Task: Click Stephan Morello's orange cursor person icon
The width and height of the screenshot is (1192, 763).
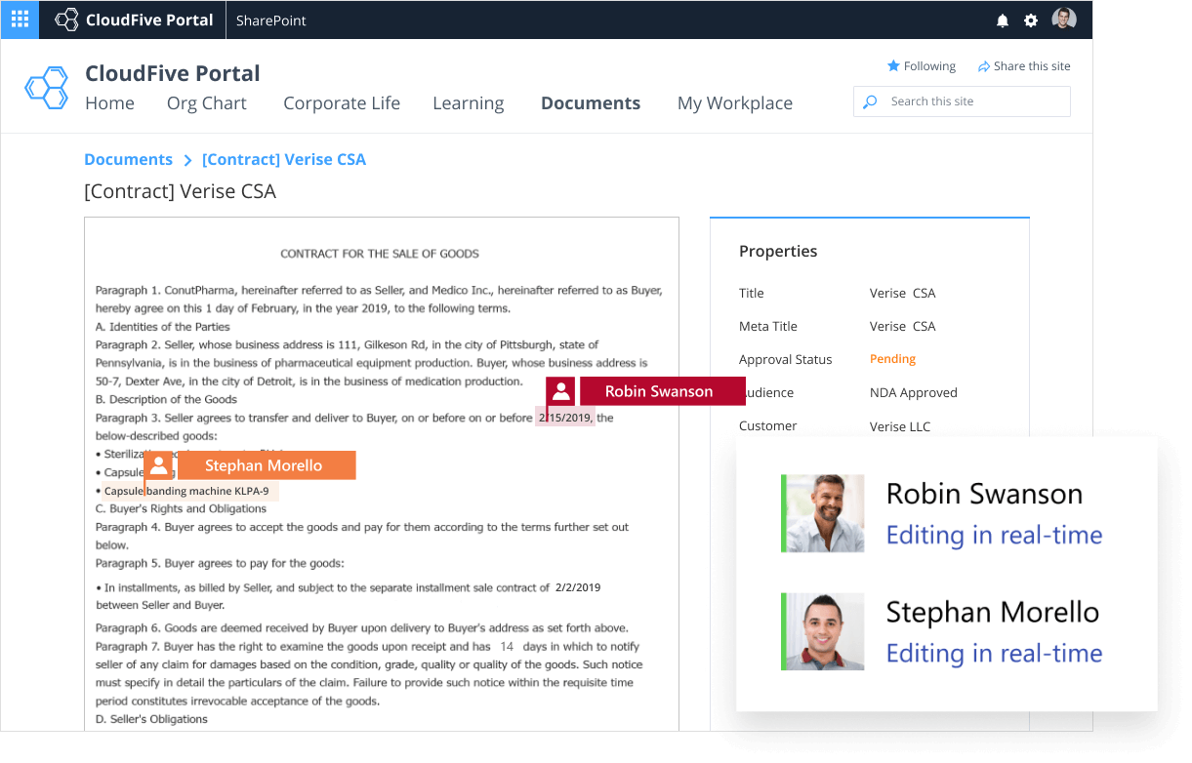Action: 159,465
